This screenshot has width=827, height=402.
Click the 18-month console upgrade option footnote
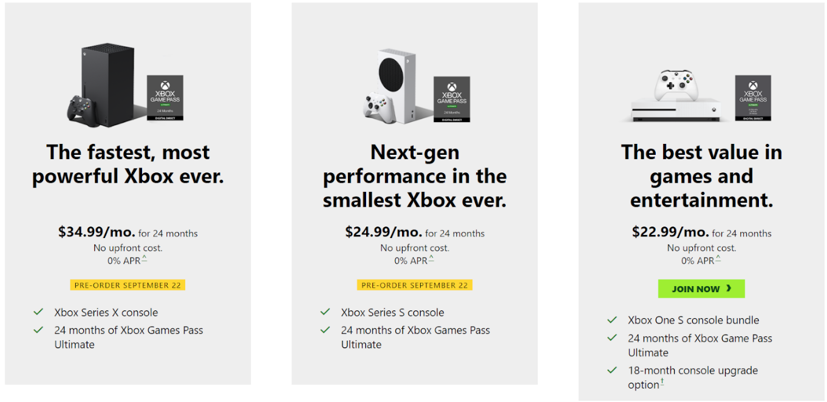662,383
